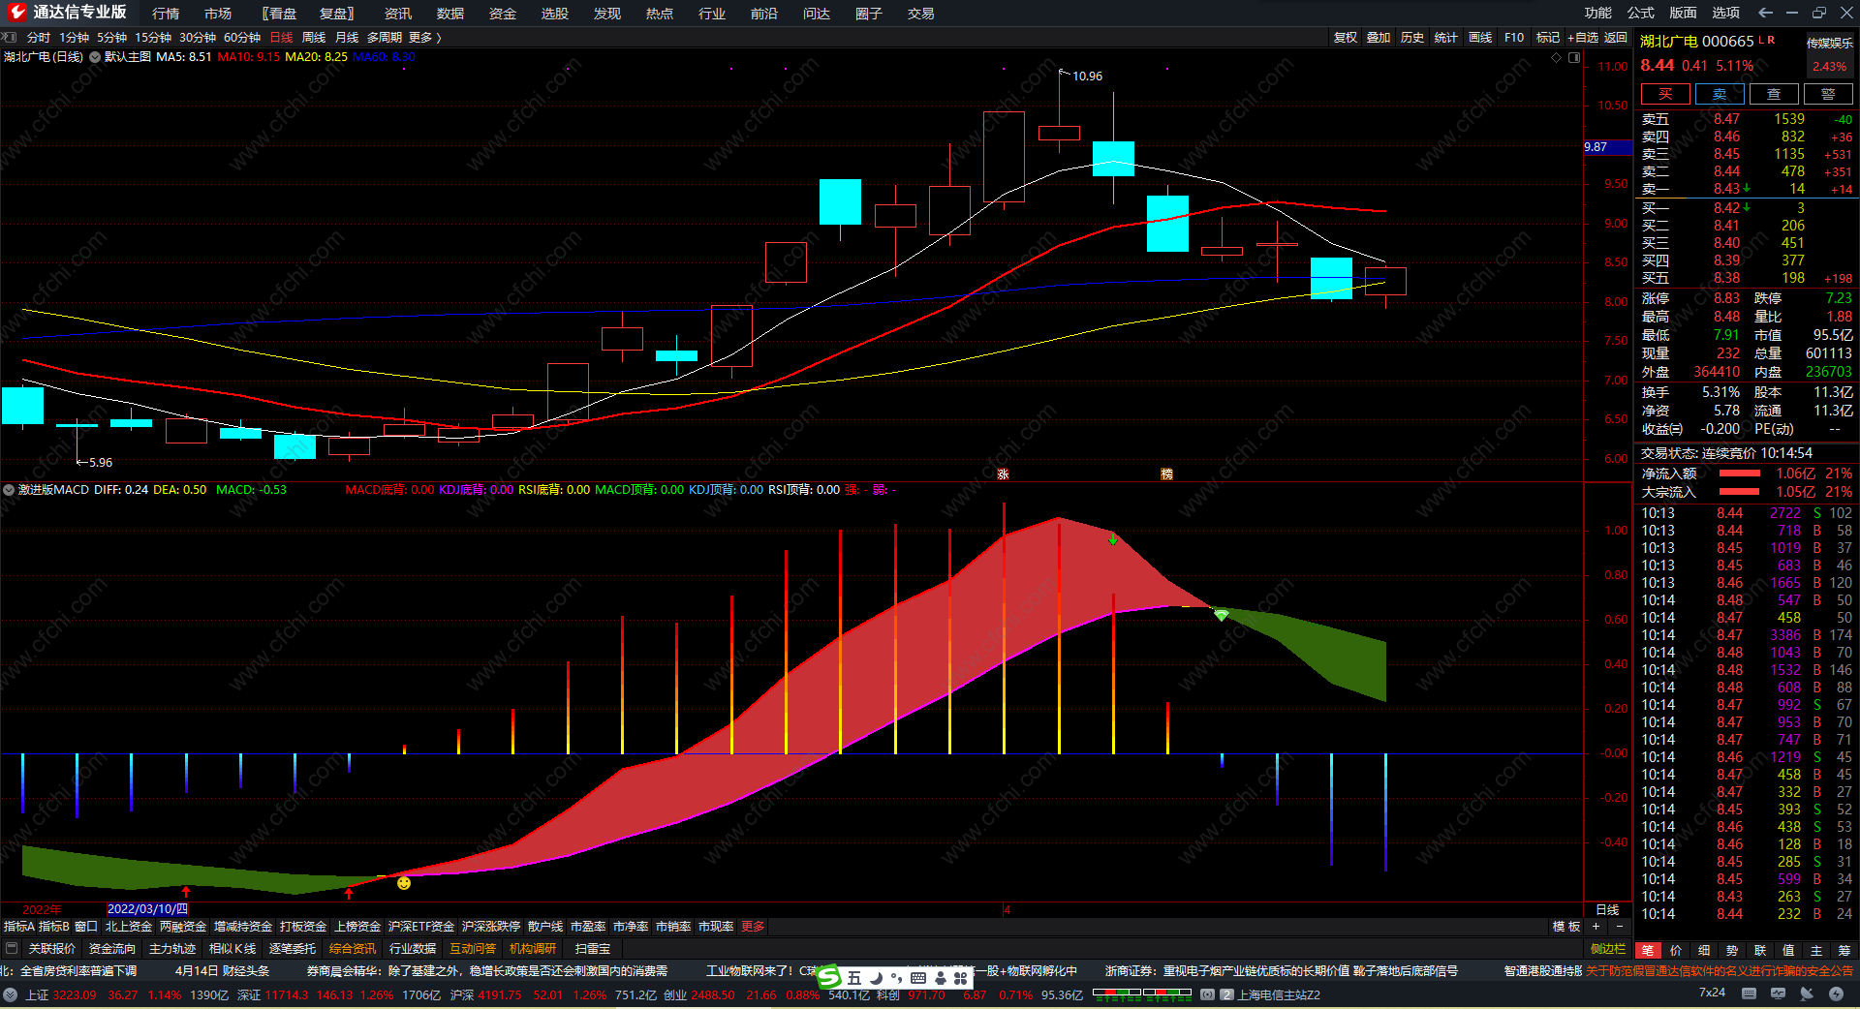The width and height of the screenshot is (1860, 1009).
Task: Click the 榜 marker on the chart
Action: [x=1166, y=474]
